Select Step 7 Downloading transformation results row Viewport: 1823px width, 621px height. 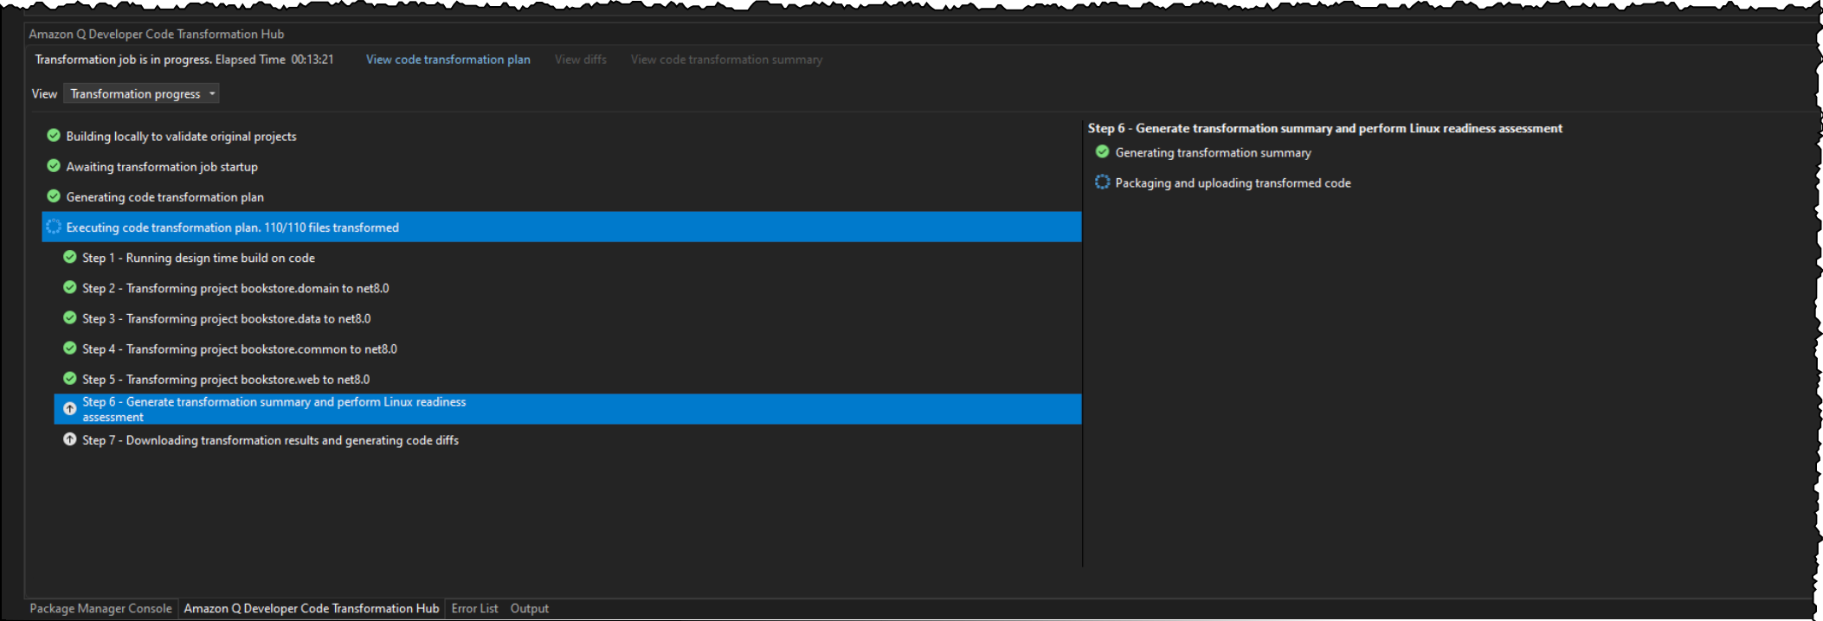point(568,439)
